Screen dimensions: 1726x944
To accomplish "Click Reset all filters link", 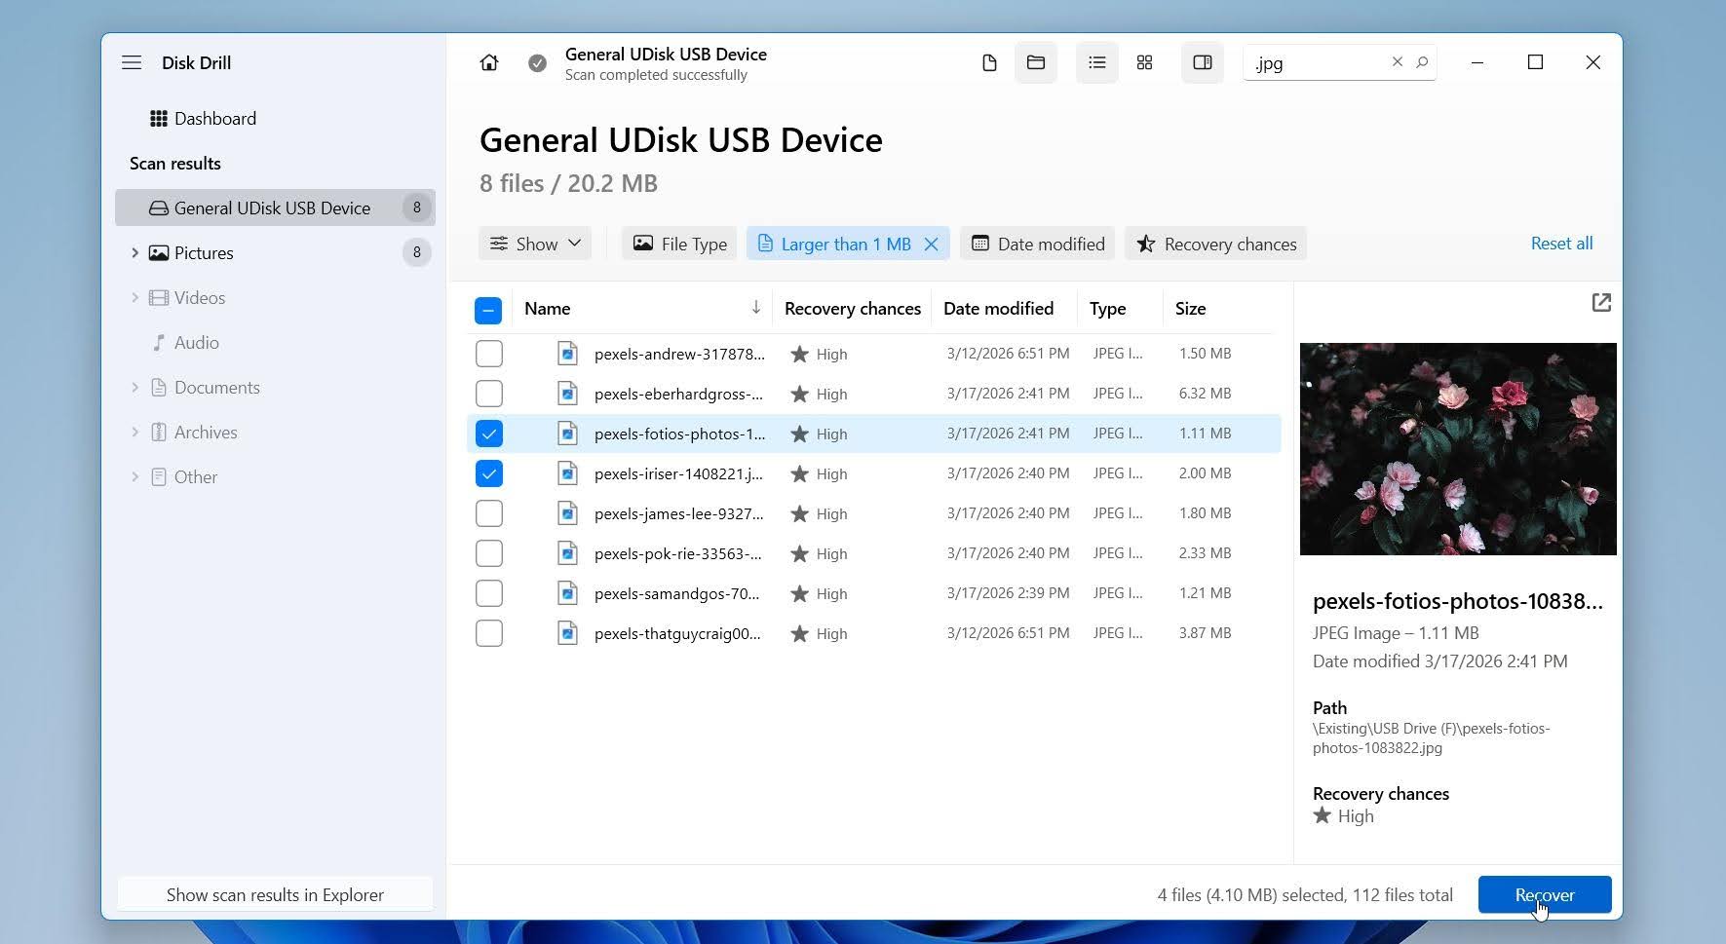I will (x=1561, y=244).
